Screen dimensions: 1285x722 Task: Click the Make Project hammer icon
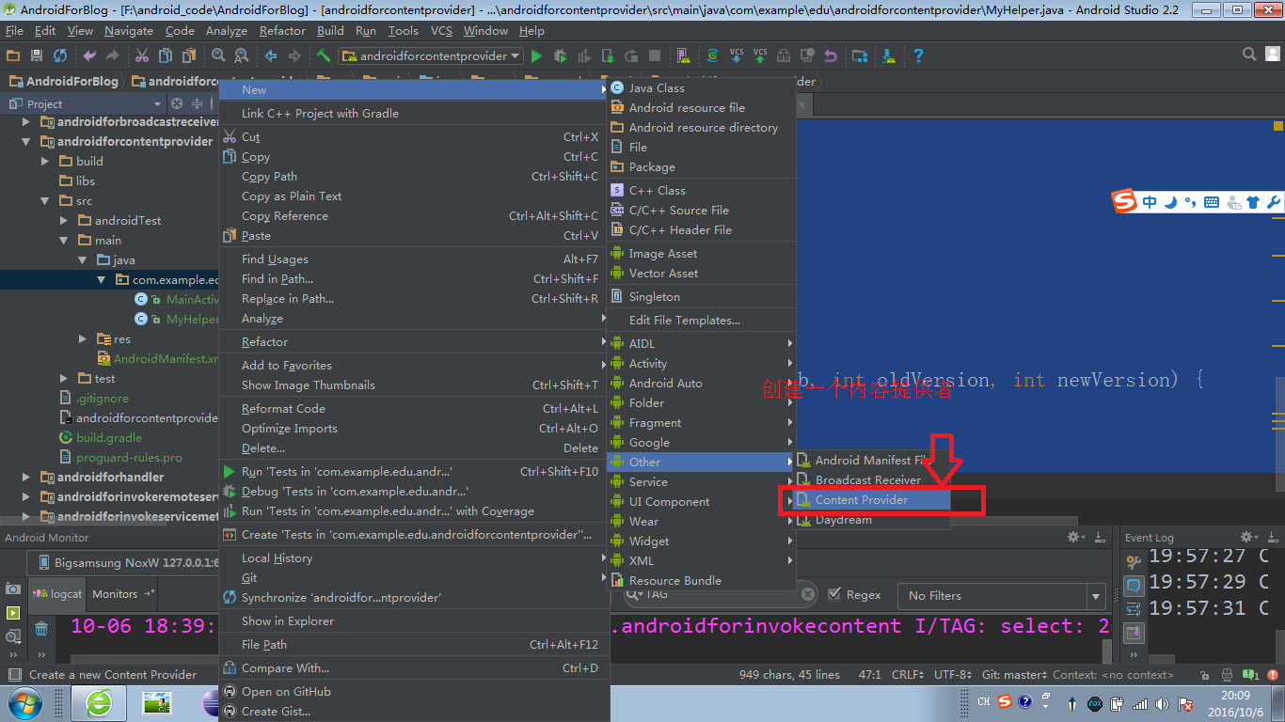(x=324, y=56)
